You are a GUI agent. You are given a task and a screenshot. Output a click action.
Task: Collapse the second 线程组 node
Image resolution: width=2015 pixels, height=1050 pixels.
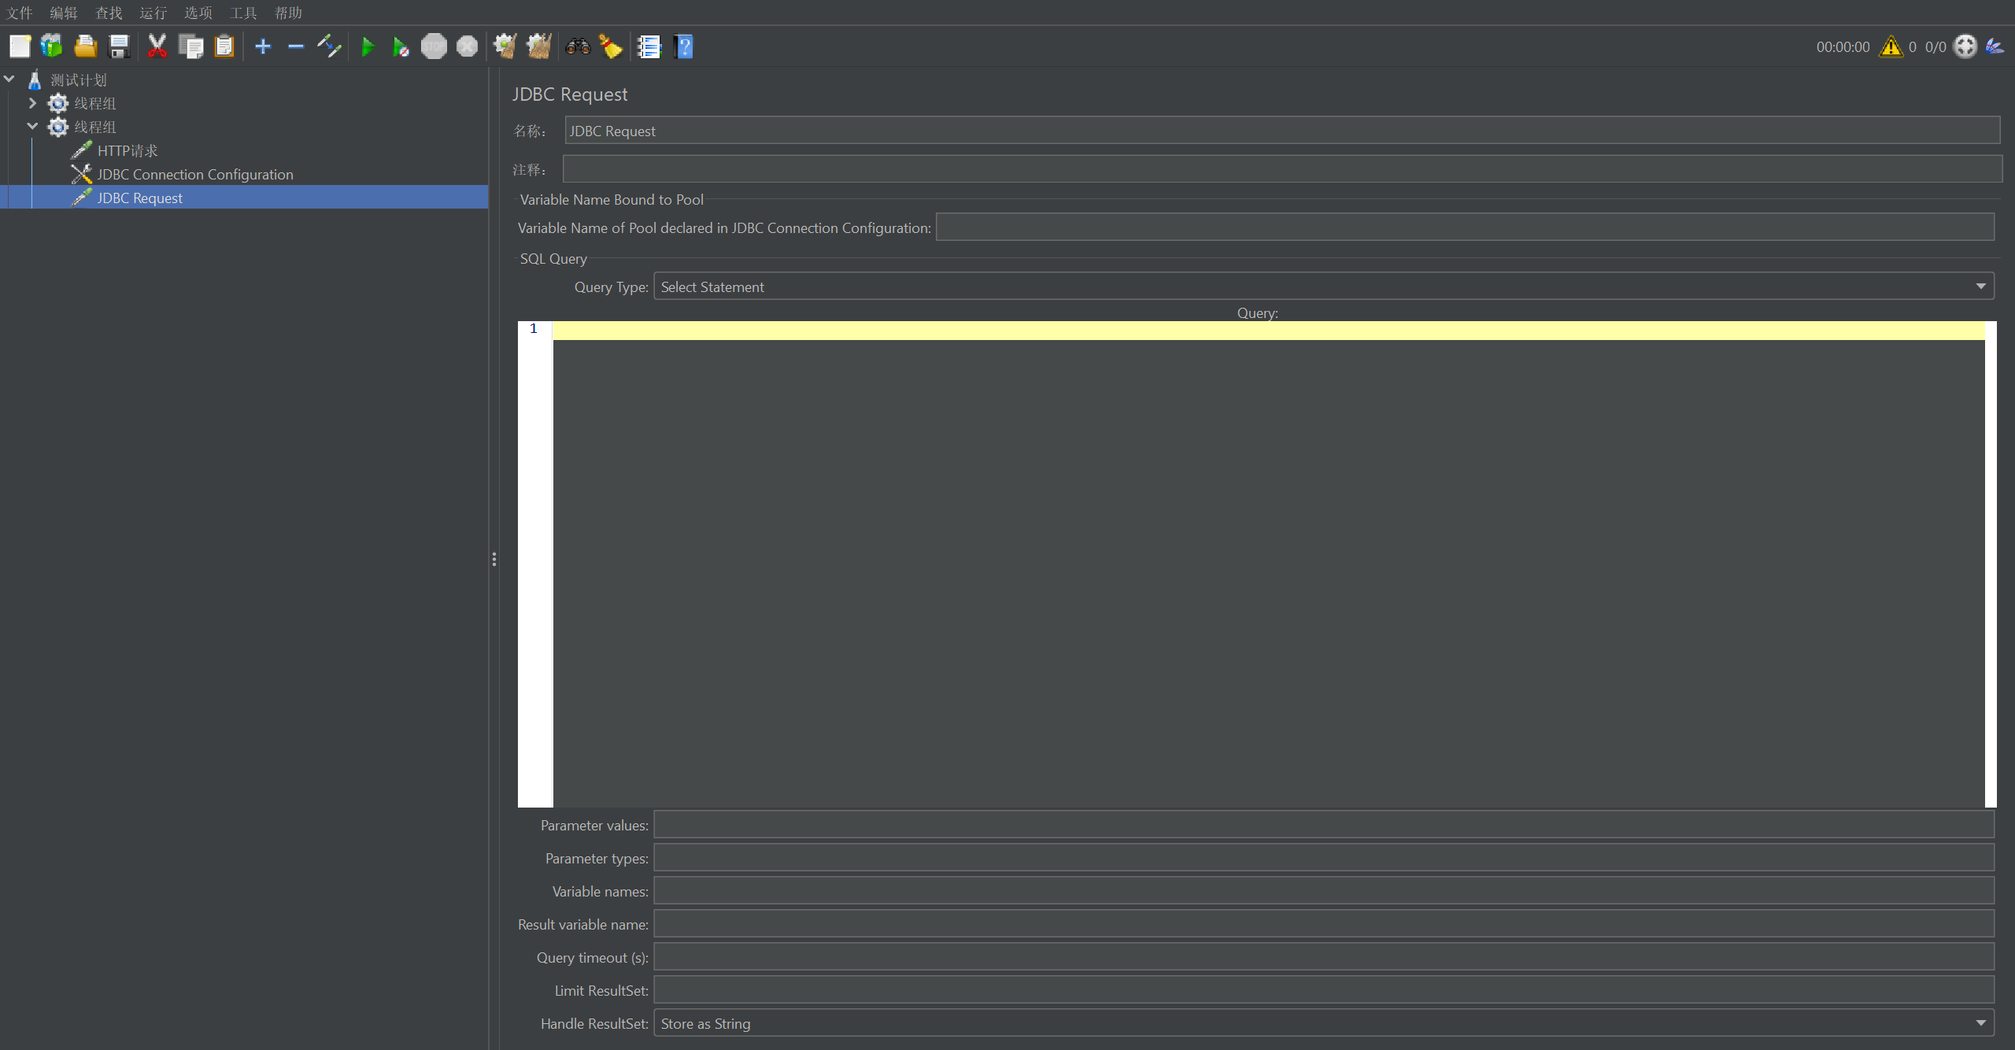click(32, 126)
